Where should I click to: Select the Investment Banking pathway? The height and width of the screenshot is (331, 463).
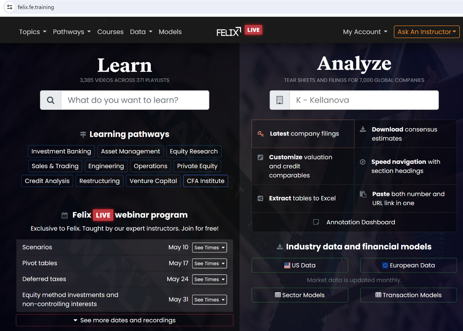(61, 151)
